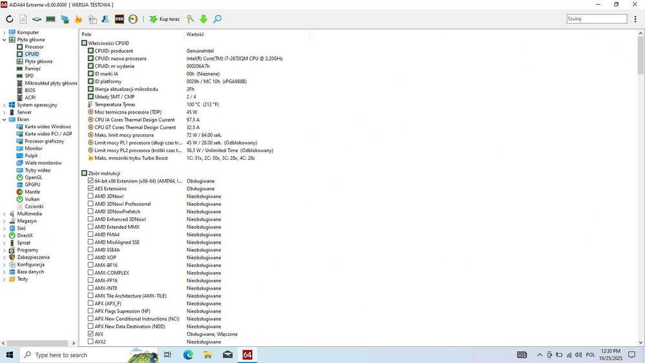This screenshot has height=363, width=645.
Task: Click the motherboard chip toolbar icon
Action: click(37, 19)
